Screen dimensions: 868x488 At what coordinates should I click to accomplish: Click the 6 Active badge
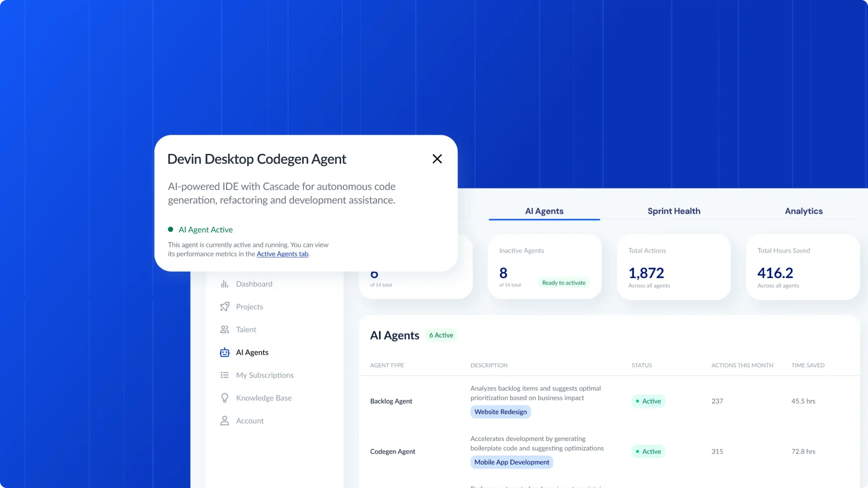pyautogui.click(x=441, y=335)
